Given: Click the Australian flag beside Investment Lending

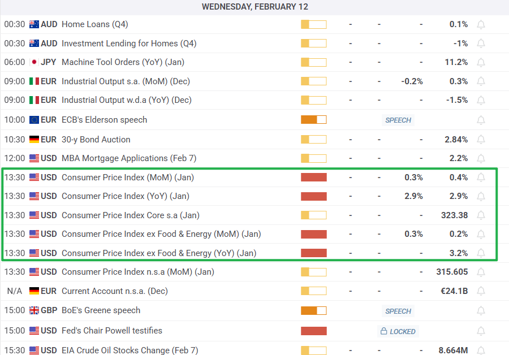Looking at the screenshot, I should tap(34, 43).
